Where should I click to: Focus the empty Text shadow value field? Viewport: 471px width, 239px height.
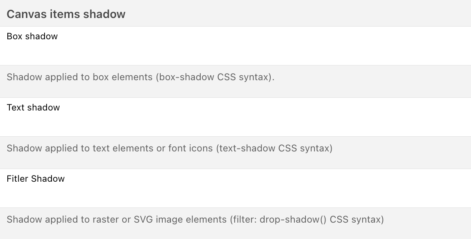click(x=235, y=124)
